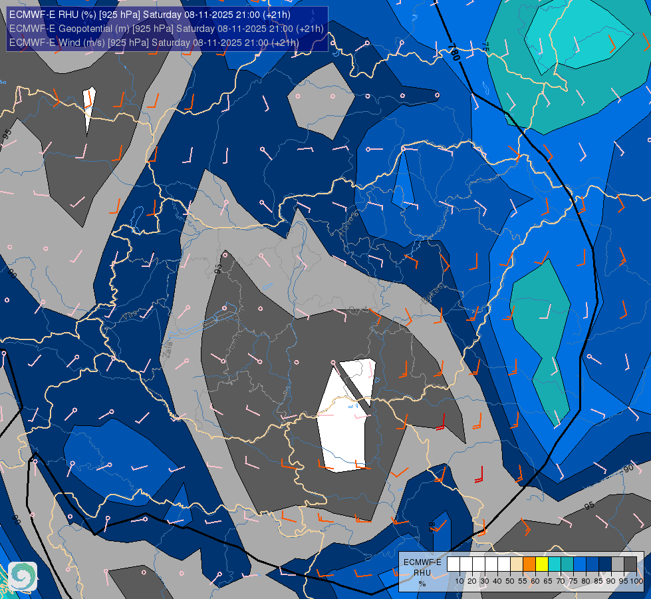The width and height of the screenshot is (651, 599).
Task: Click the legend's 'ECMWF-E' heading text
Action: tap(422, 562)
